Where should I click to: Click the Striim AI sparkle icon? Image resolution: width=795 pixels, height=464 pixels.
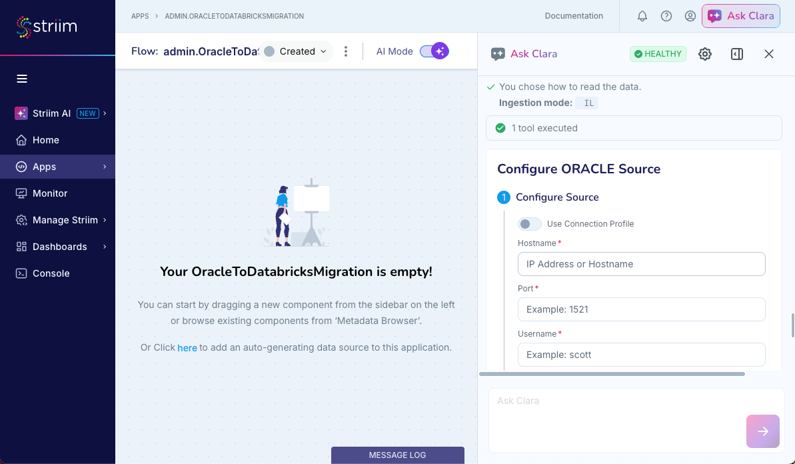(21, 113)
